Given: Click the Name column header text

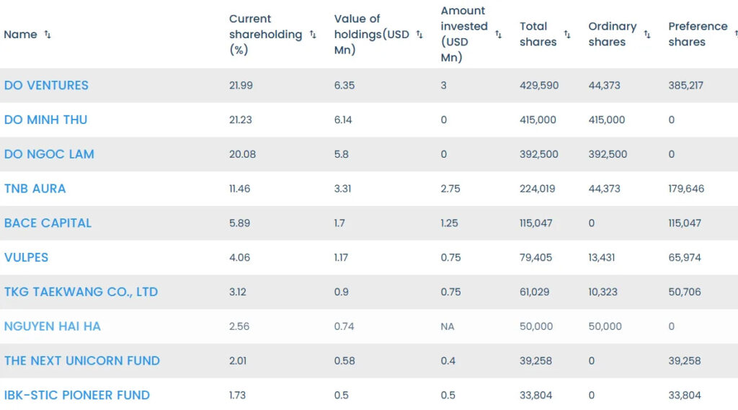Looking at the screenshot, I should (20, 35).
